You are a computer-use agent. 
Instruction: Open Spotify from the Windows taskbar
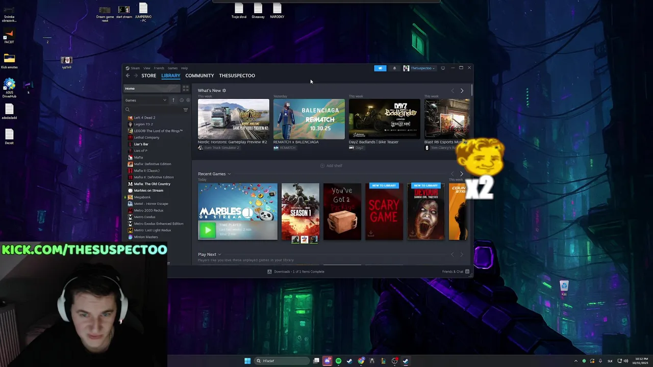pyautogui.click(x=338, y=361)
